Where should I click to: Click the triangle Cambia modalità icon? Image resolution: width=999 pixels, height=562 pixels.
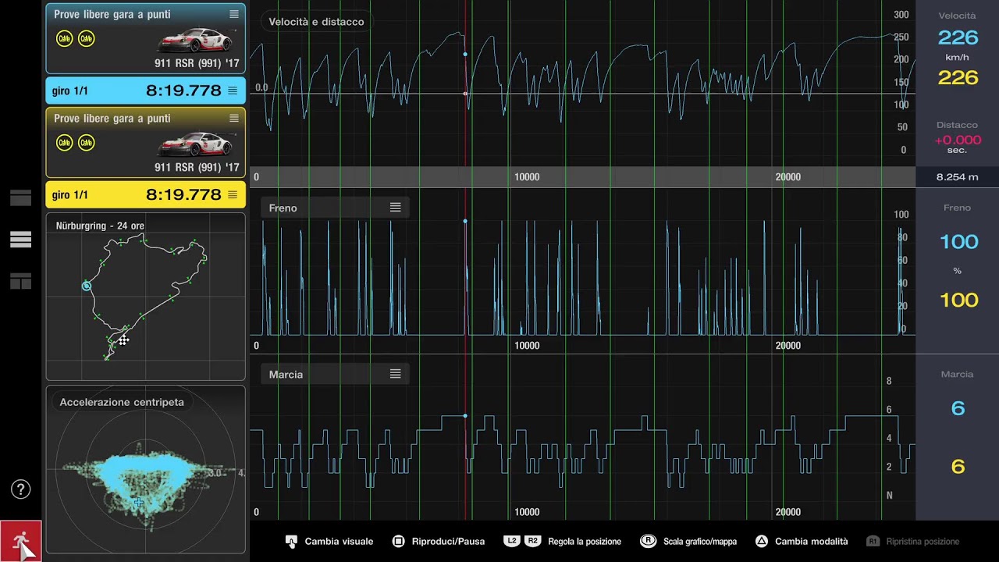point(762,541)
